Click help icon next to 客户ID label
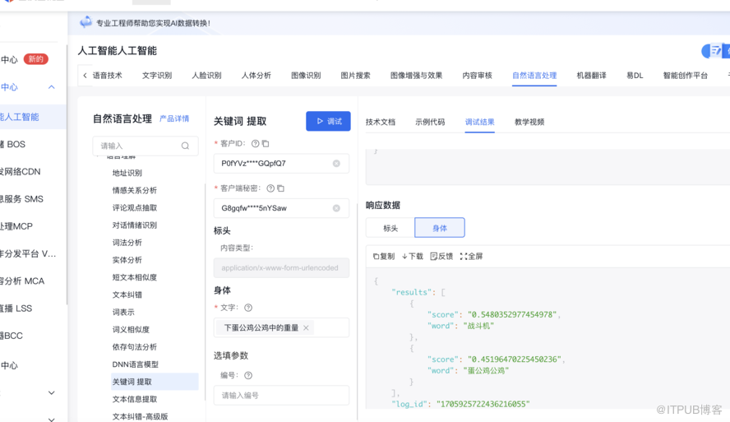730x422 pixels. (x=255, y=144)
